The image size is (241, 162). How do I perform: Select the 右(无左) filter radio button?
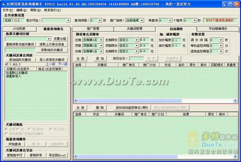click(x=51, y=129)
